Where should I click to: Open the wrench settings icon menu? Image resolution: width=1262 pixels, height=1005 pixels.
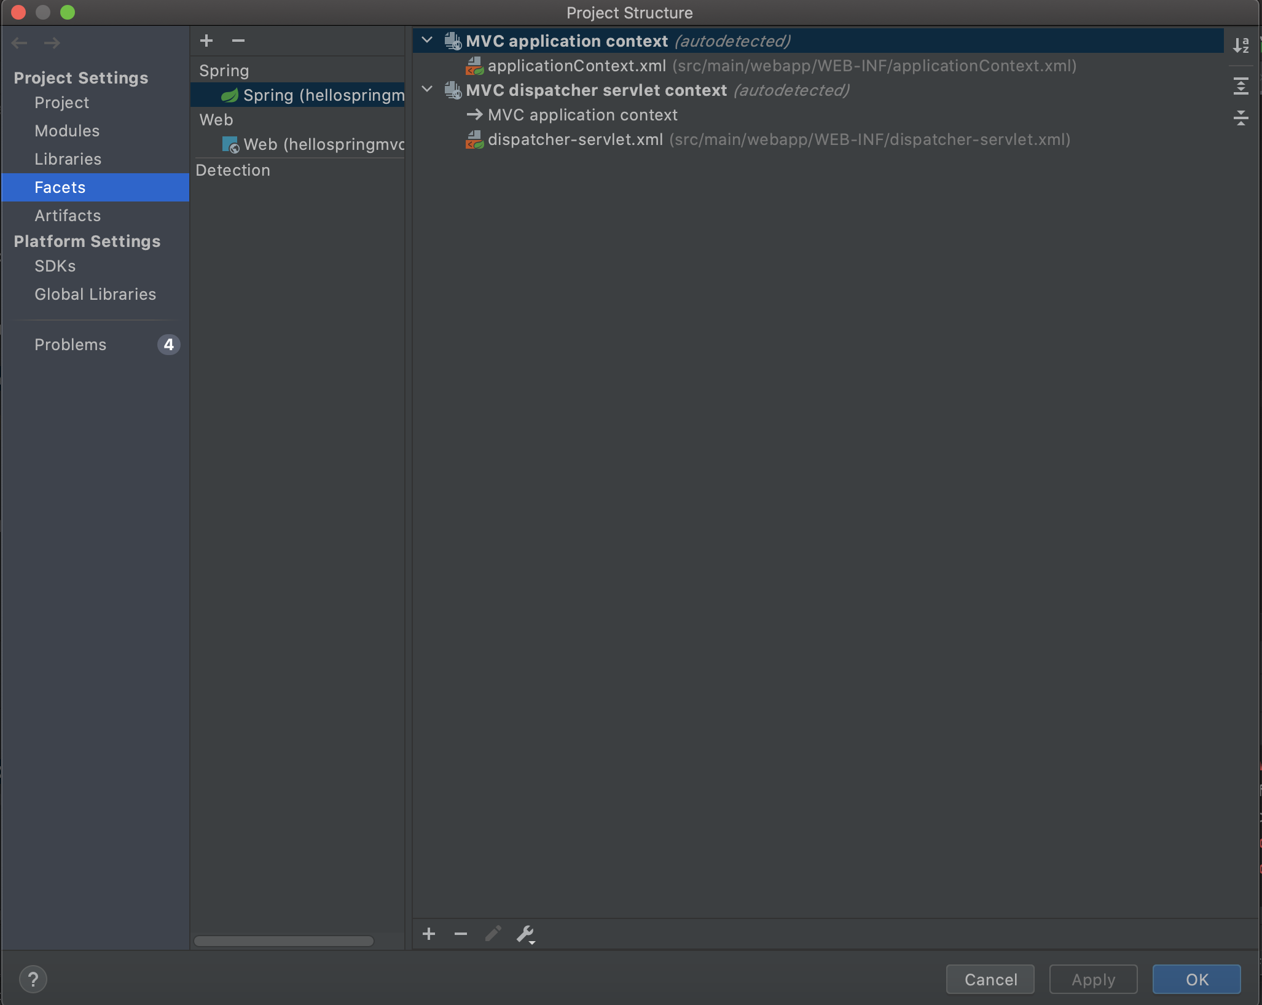pos(525,934)
